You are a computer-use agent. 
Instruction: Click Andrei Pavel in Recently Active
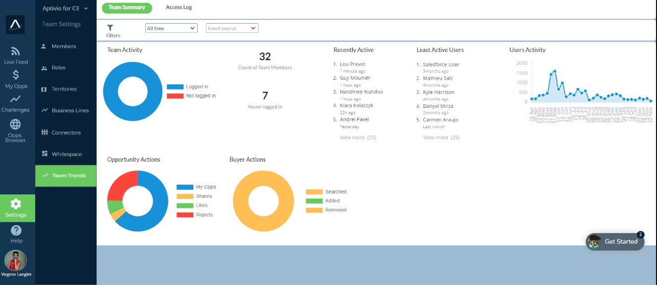pyautogui.click(x=354, y=119)
